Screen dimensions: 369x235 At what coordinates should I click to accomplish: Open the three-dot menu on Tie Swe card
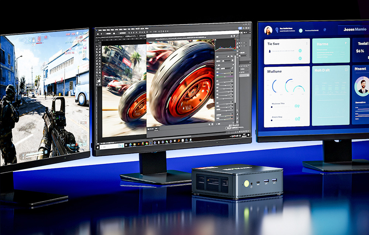coord(307,43)
